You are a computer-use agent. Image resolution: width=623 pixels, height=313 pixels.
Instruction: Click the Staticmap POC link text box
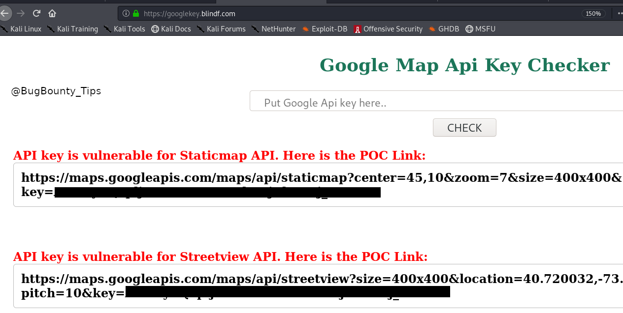click(x=318, y=185)
